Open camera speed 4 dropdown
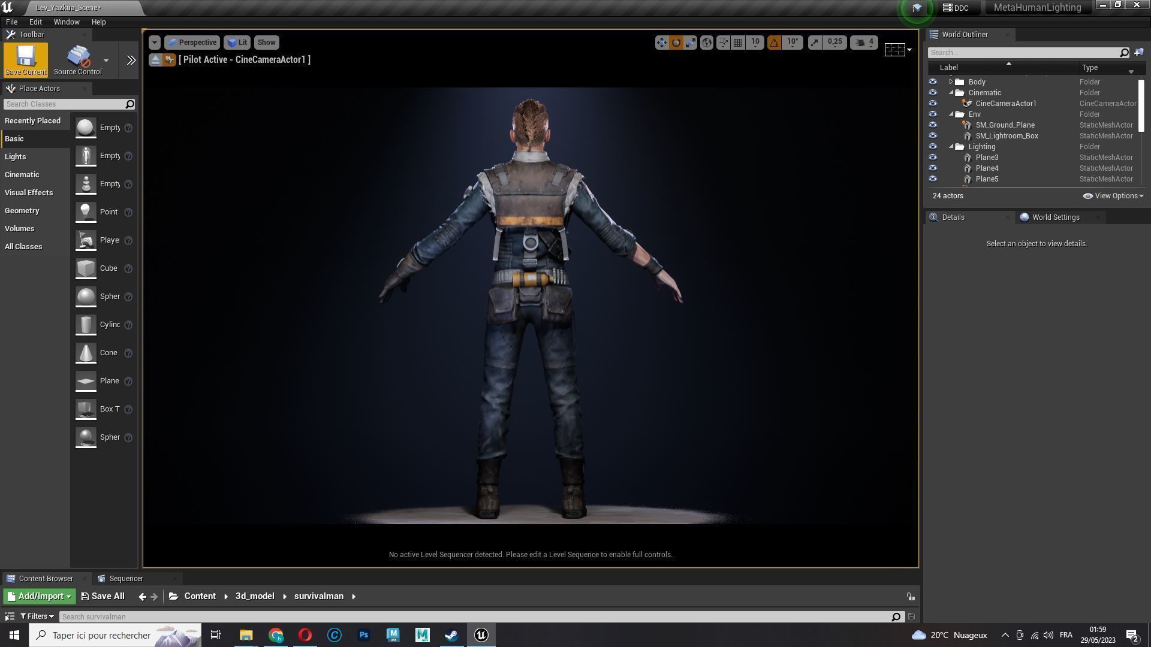Image resolution: width=1151 pixels, height=647 pixels. 864,43
